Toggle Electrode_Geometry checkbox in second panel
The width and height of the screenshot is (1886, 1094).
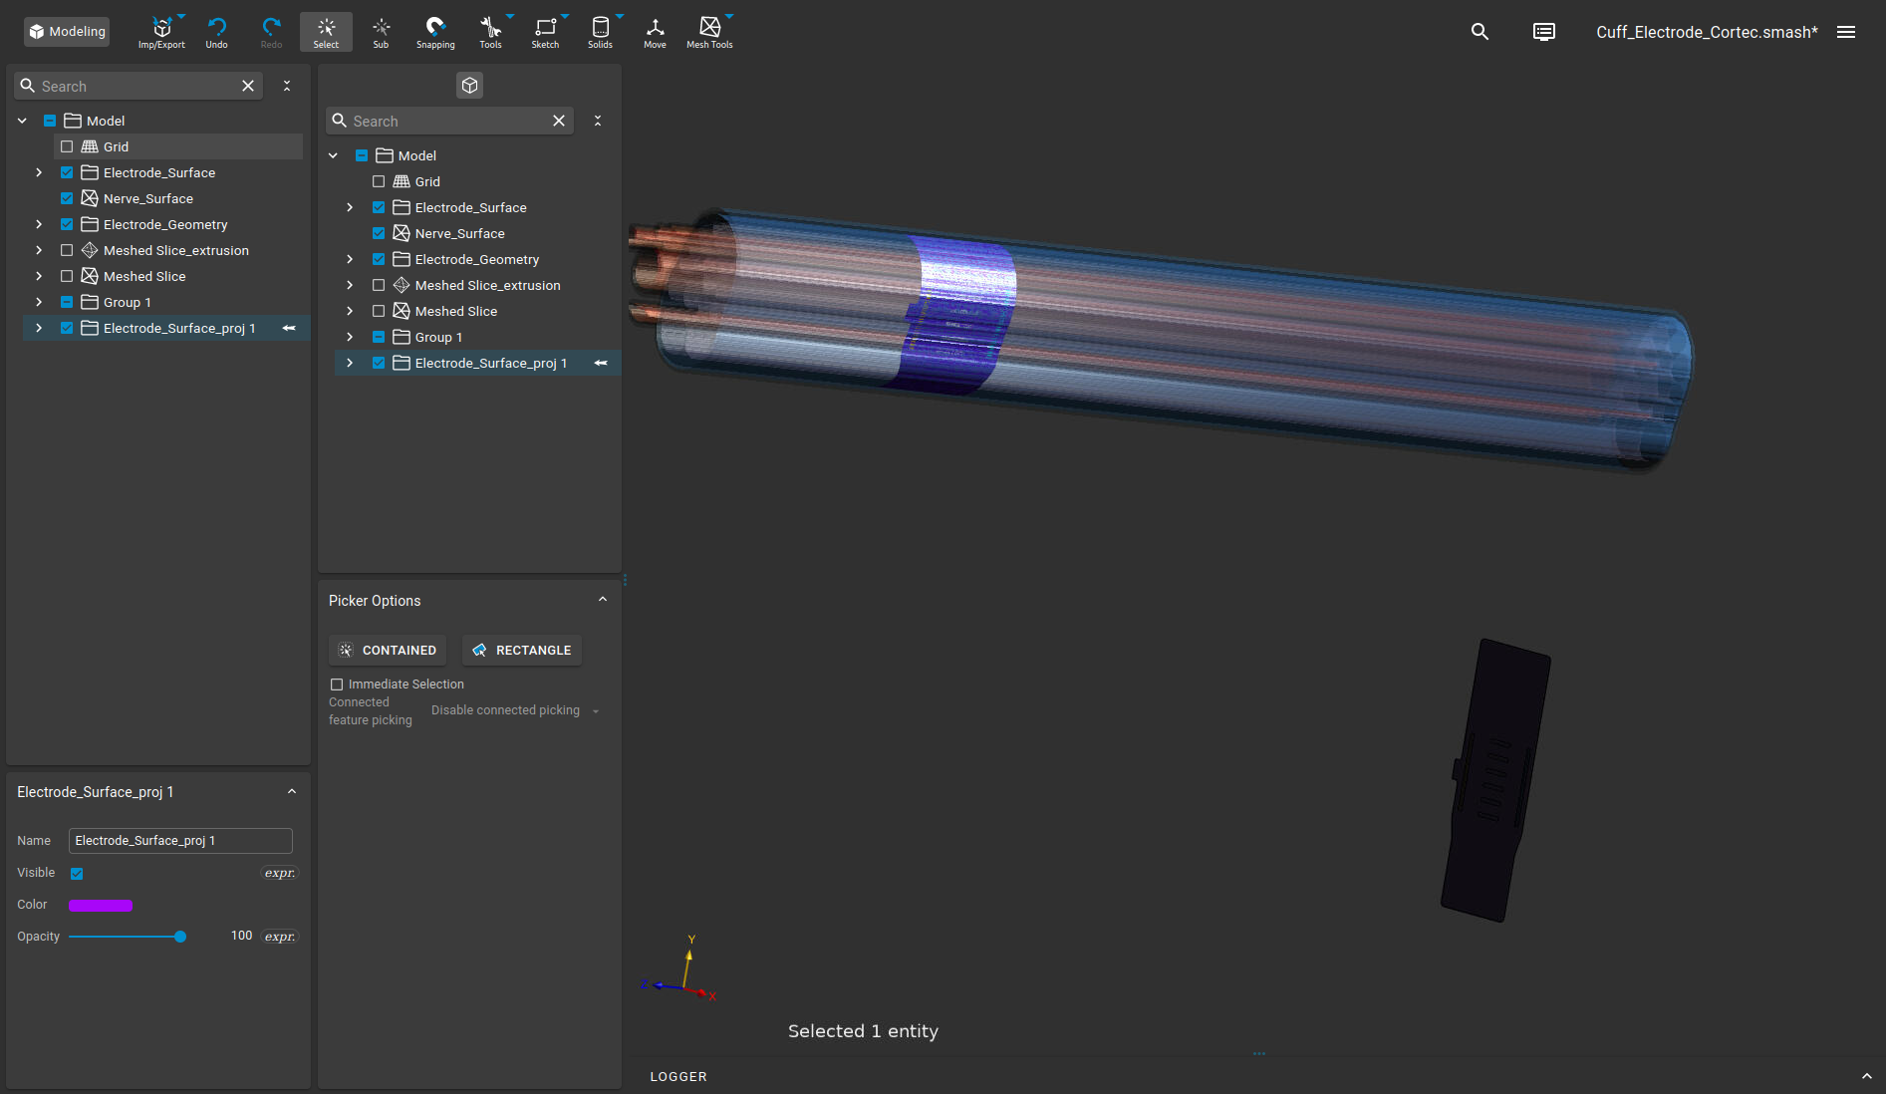[379, 259]
